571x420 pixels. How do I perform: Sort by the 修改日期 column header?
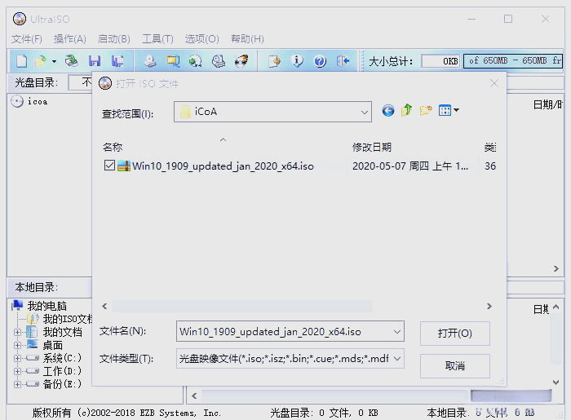click(x=371, y=148)
